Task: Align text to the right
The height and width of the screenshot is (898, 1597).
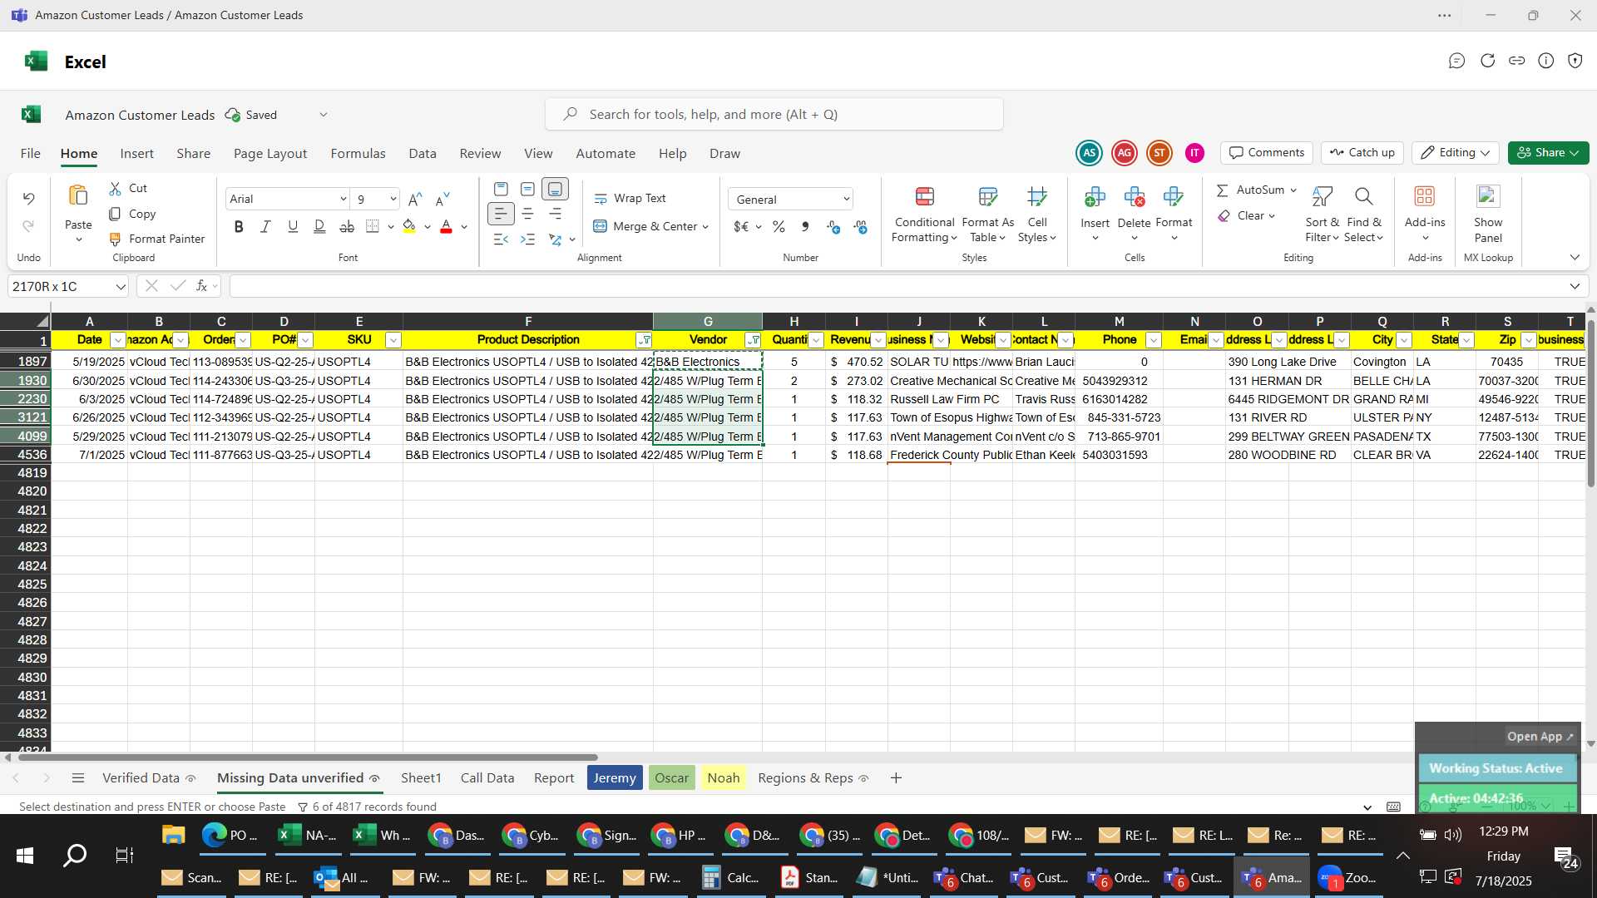Action: 555,214
